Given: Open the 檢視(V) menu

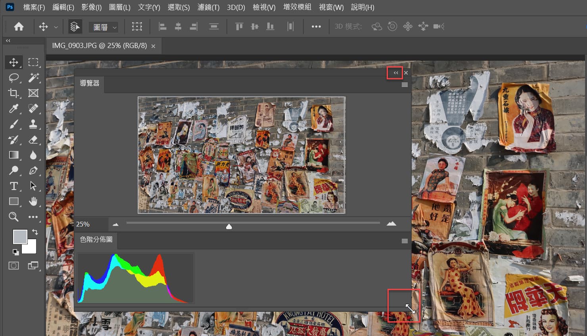Looking at the screenshot, I should [x=264, y=7].
